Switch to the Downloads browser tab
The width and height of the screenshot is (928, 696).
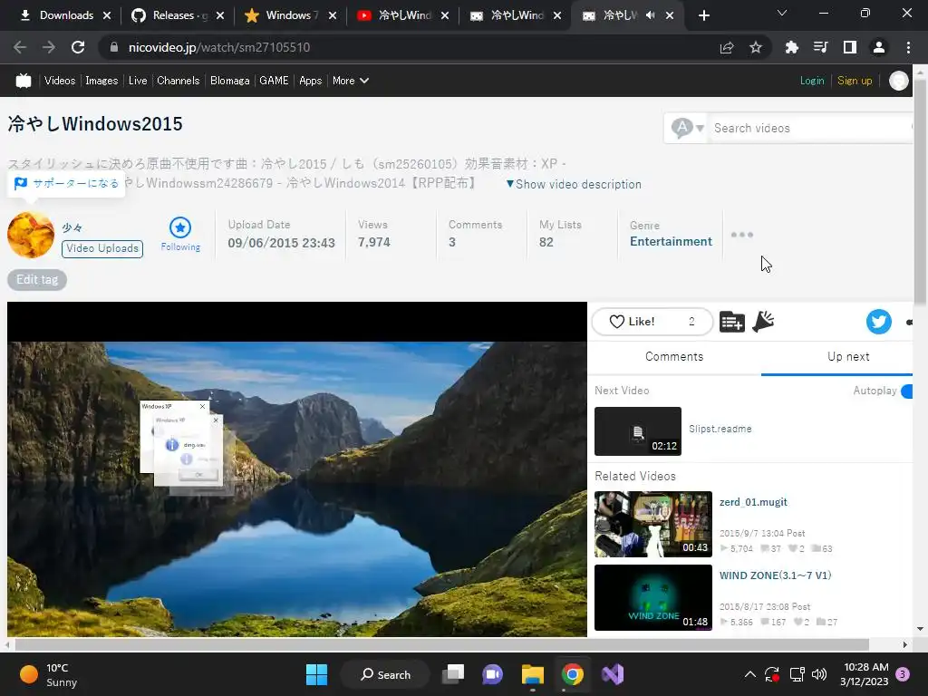[64, 15]
